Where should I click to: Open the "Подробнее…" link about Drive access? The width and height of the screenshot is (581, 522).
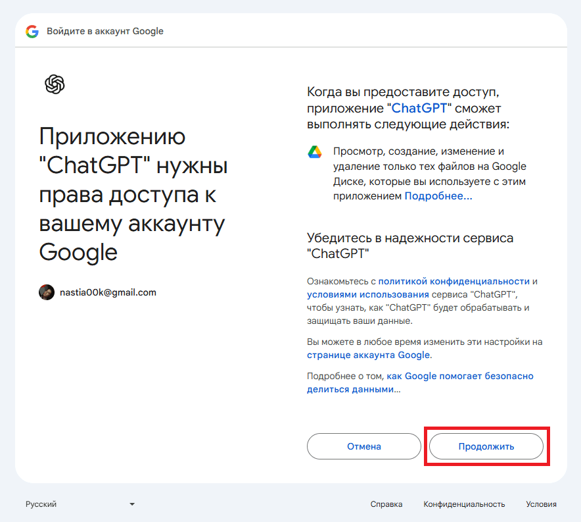[x=438, y=196]
